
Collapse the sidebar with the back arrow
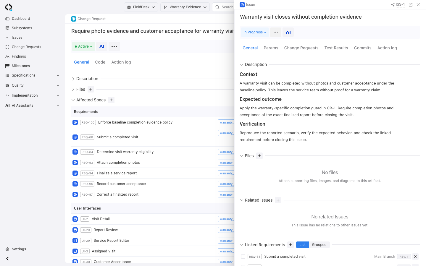click(x=7, y=259)
